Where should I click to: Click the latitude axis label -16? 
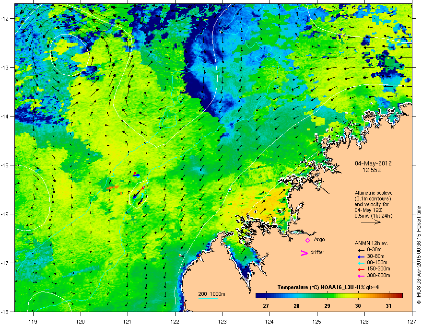[x=5, y=214]
